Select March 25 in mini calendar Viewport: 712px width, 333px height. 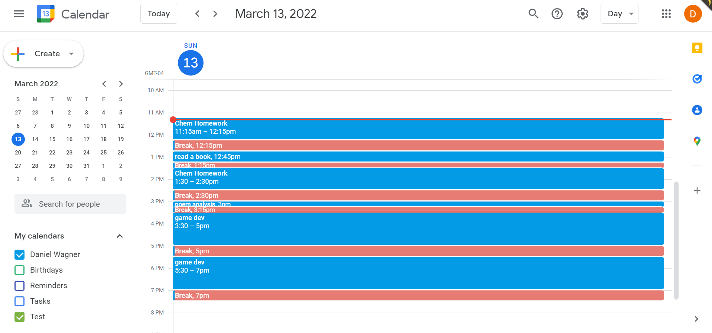pos(104,153)
